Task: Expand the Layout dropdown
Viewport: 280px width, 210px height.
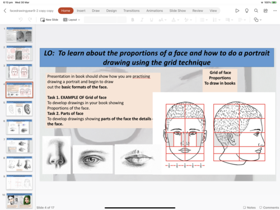Action: pyautogui.click(x=72, y=20)
